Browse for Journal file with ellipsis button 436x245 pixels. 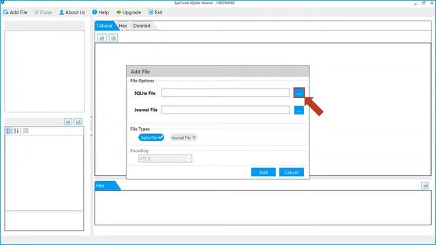(299, 110)
